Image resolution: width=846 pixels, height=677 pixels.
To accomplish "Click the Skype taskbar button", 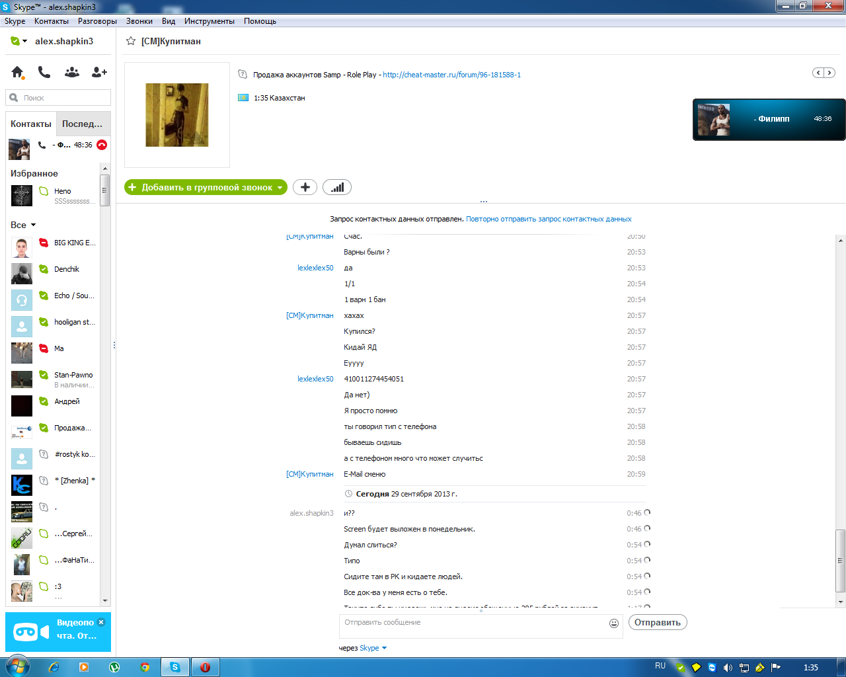I will [x=175, y=667].
